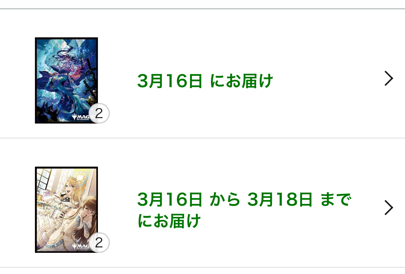405x274 pixels.
Task: Expand the 3月16日 から 3月18日 delivery chevron
Action: (388, 208)
